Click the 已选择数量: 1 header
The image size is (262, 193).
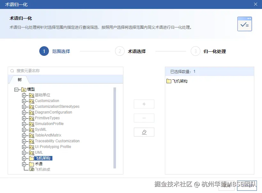coord(210,71)
